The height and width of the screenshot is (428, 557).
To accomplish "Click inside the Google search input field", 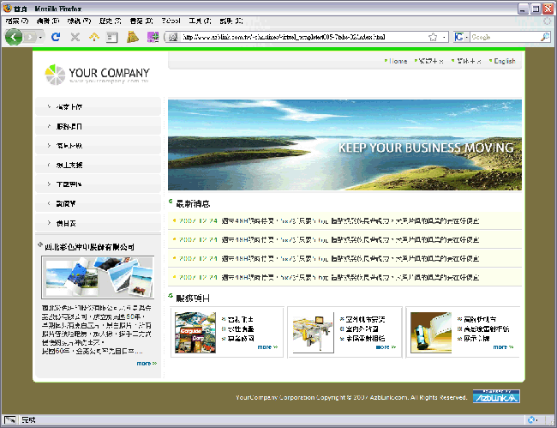I will pos(503,37).
